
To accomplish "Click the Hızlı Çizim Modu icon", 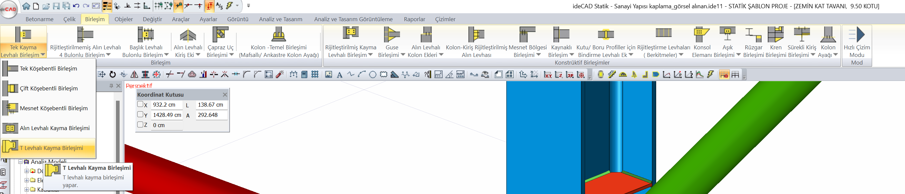I will 856,35.
